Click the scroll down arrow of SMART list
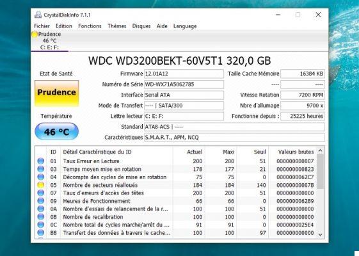The height and width of the screenshot is (256, 359). coord(321,235)
